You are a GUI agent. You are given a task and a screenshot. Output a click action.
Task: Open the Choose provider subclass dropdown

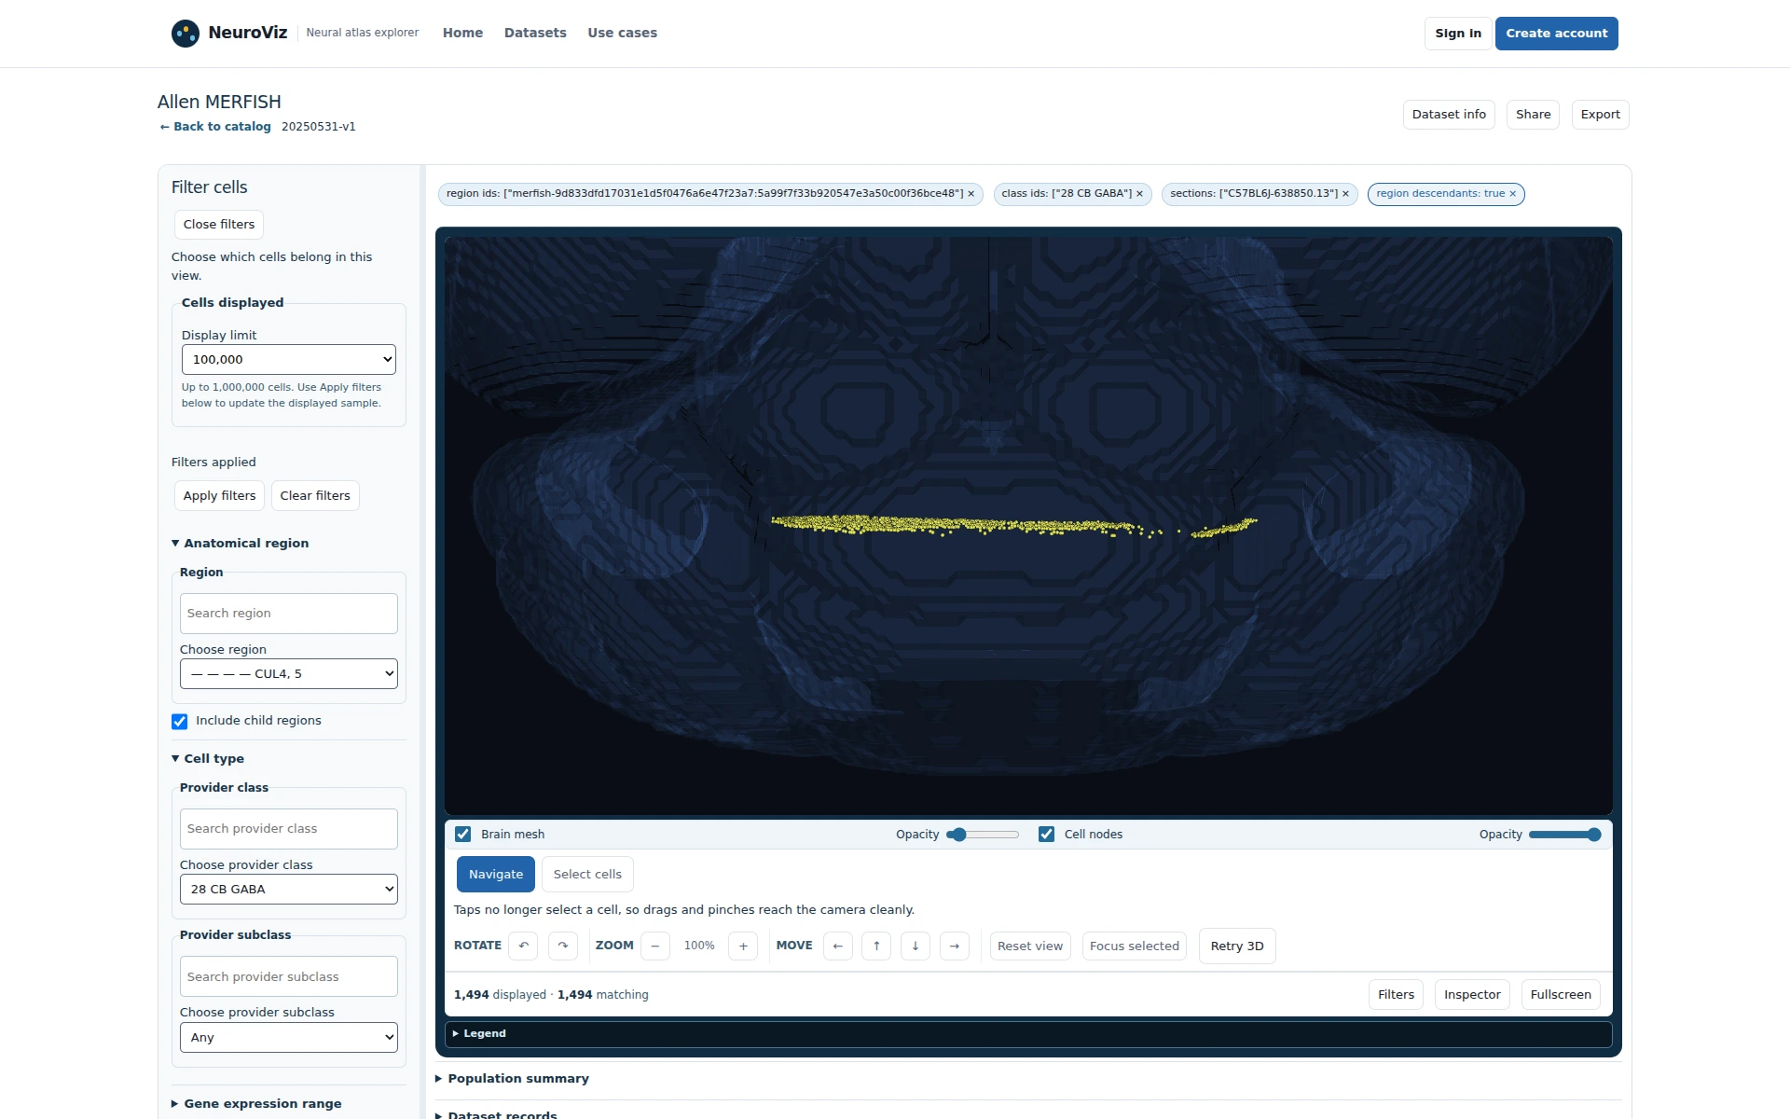[x=289, y=1038]
